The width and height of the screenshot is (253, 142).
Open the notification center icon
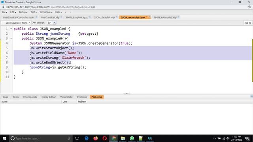247,138
